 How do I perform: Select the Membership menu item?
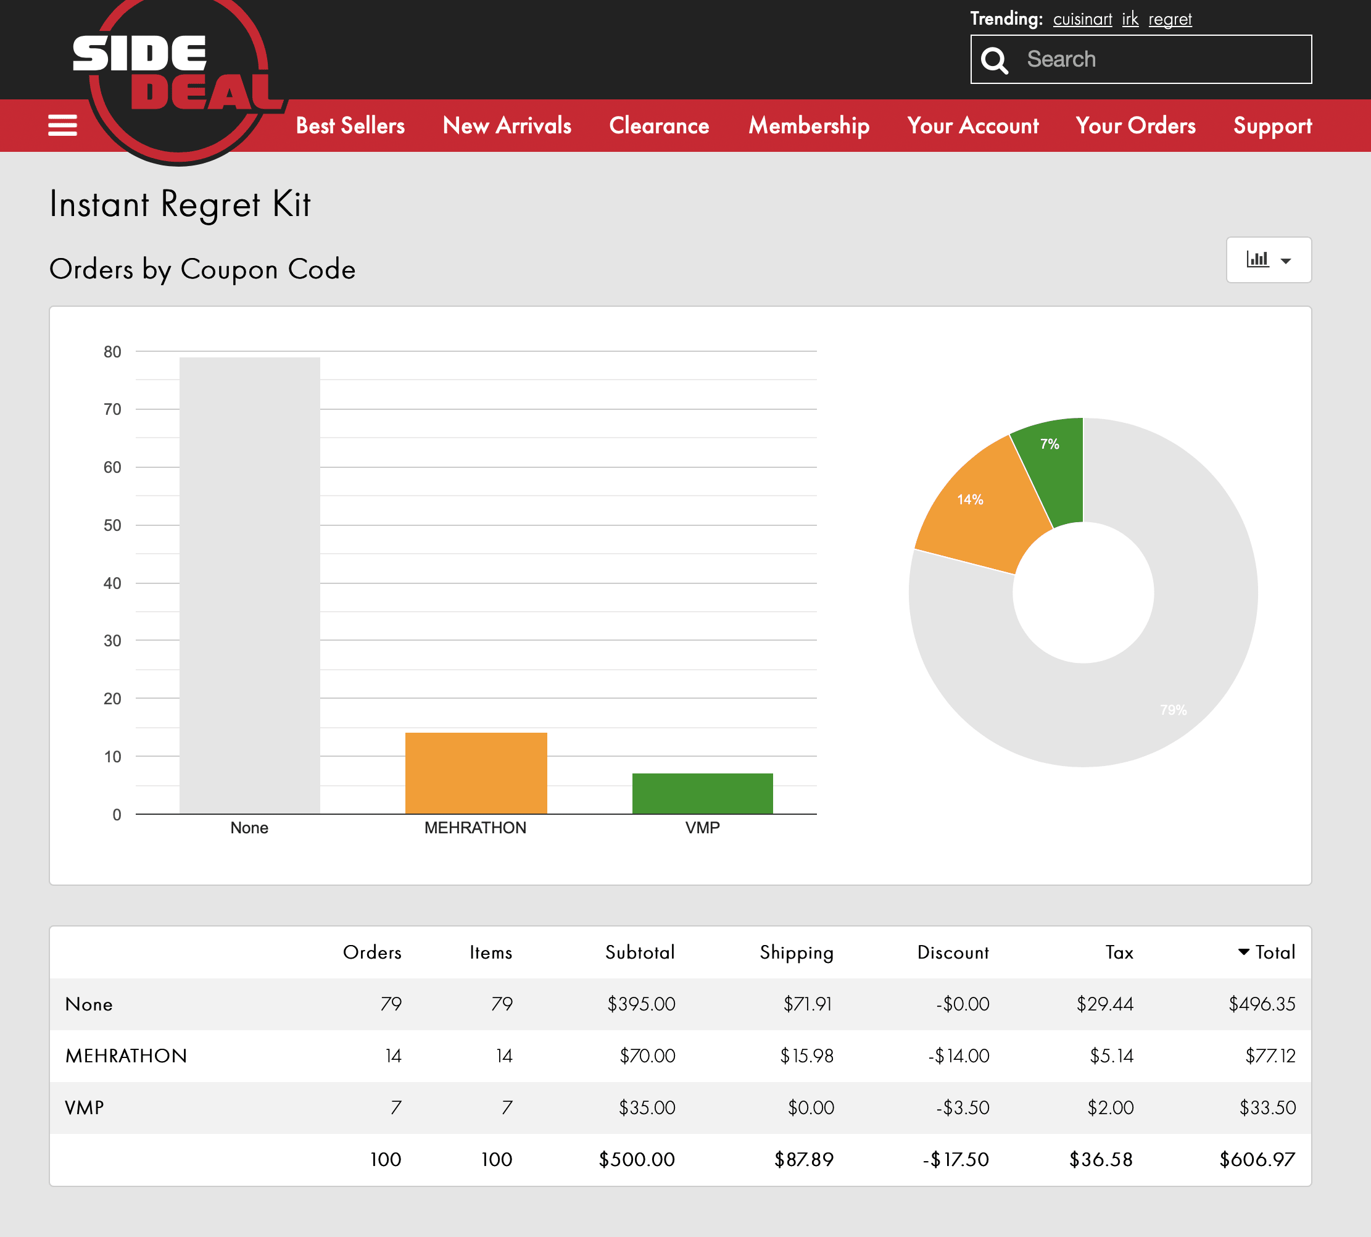[808, 126]
